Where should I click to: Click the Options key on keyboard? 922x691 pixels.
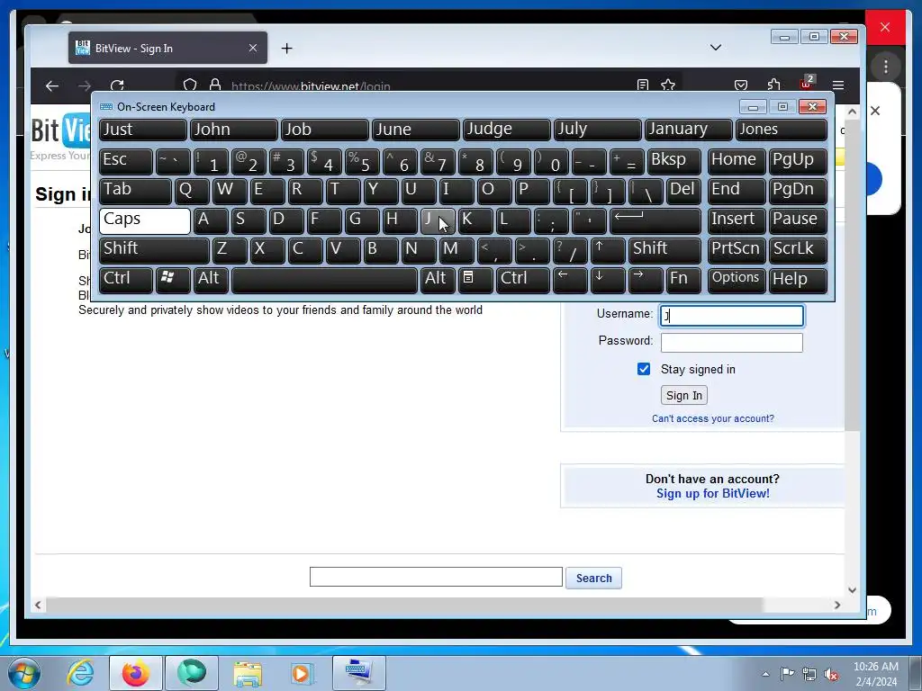(737, 280)
